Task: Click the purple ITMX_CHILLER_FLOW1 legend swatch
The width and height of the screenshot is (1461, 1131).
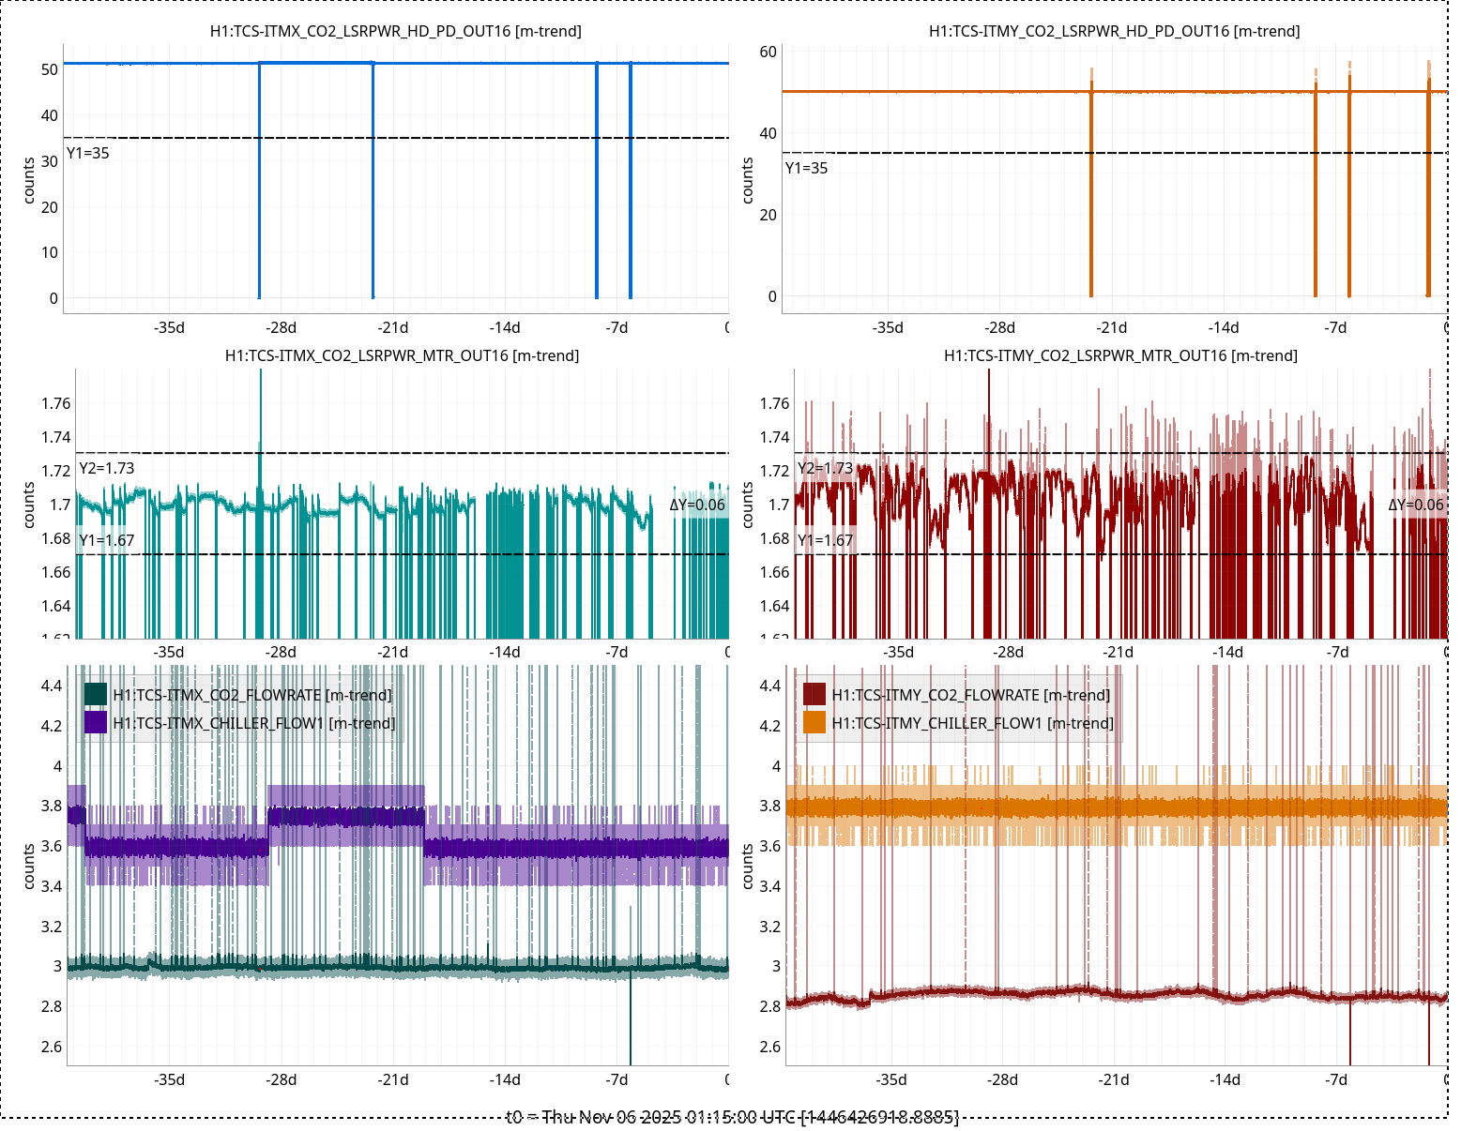Action: pos(96,722)
